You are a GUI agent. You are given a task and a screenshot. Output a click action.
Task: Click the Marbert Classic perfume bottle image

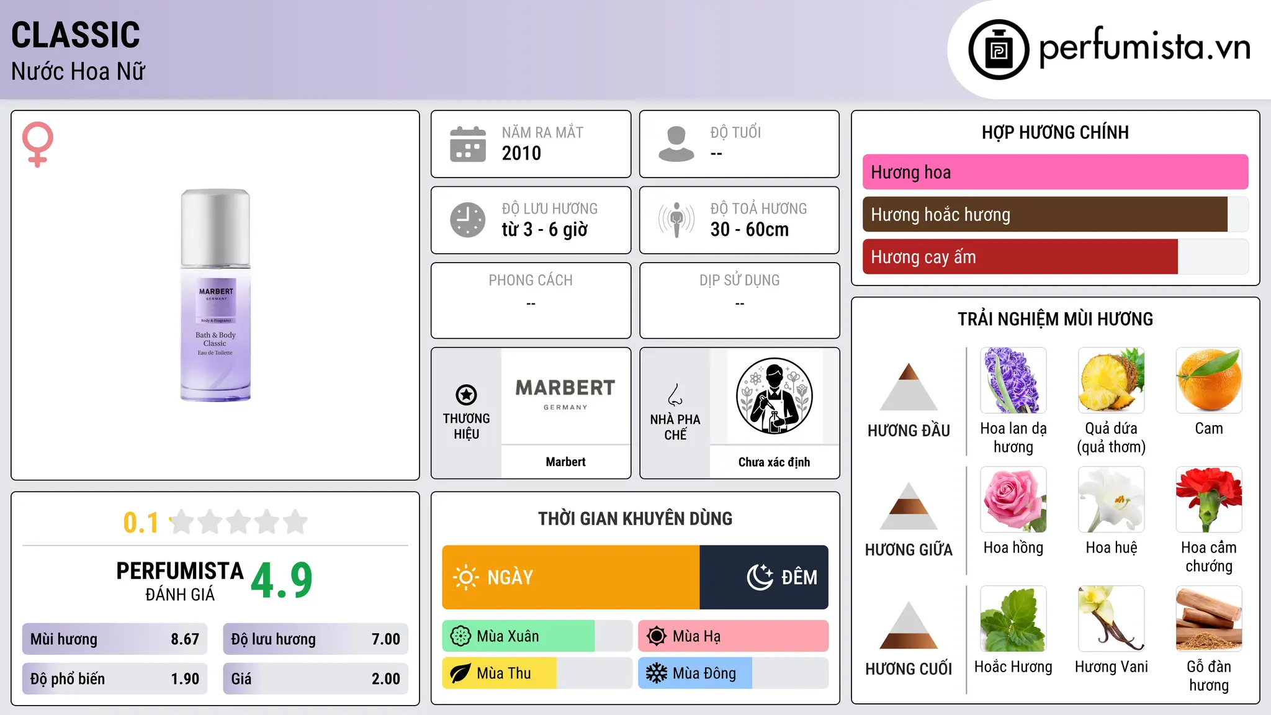pos(215,295)
